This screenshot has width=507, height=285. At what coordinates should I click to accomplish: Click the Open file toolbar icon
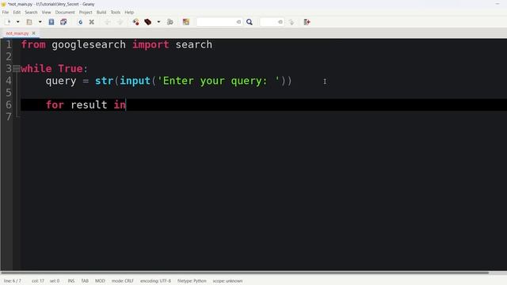29,22
